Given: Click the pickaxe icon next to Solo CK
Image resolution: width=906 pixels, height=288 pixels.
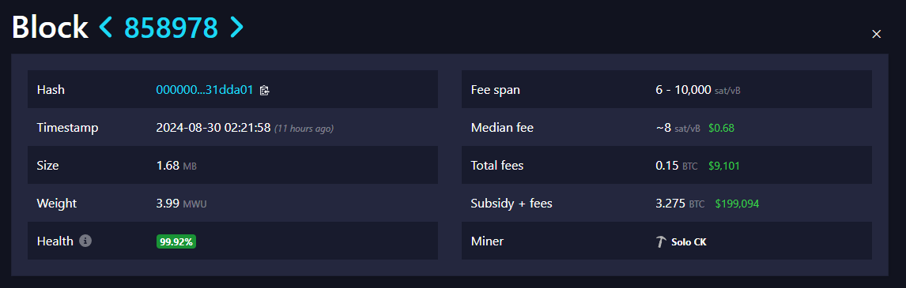Looking at the screenshot, I should click(662, 241).
